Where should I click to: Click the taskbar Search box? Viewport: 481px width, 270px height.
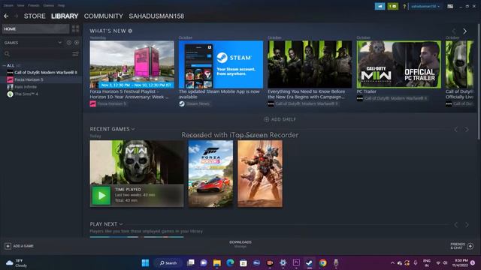[168, 262]
